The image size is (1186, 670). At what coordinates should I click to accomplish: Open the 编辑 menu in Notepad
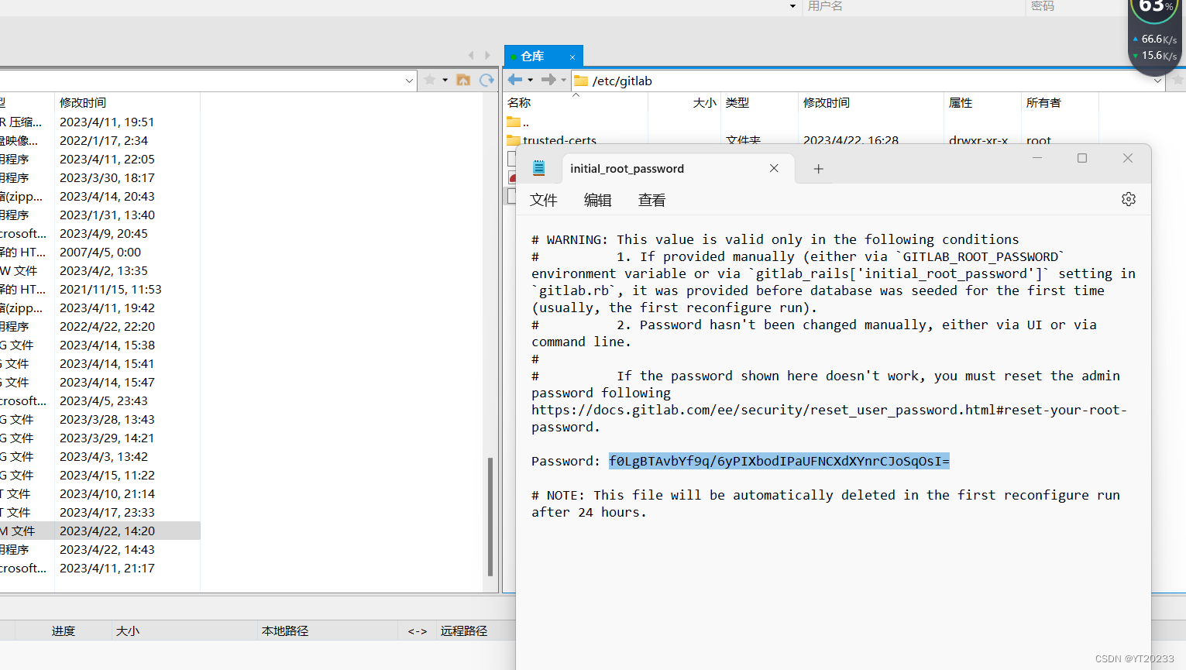[597, 200]
